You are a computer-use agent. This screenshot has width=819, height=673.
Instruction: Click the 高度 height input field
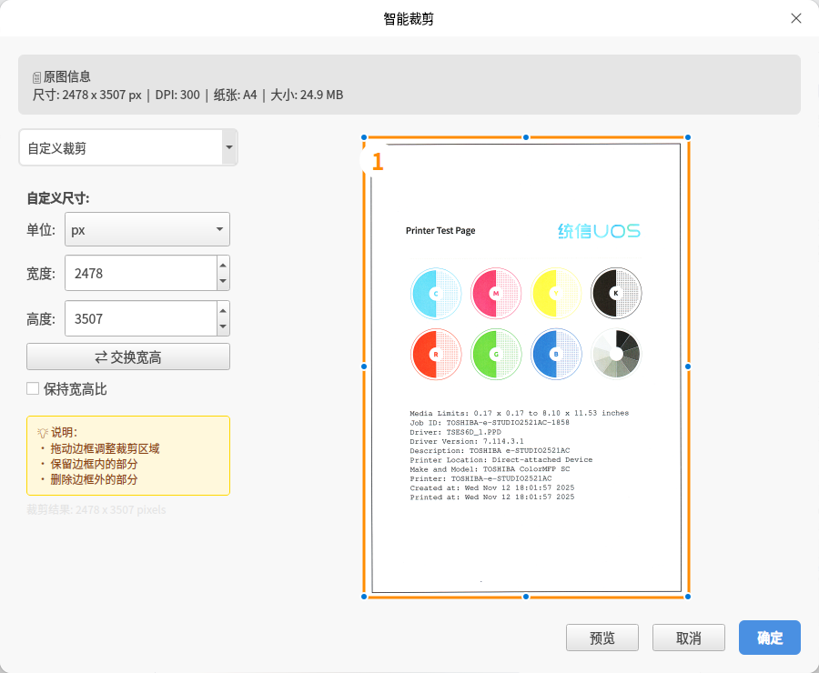click(140, 318)
